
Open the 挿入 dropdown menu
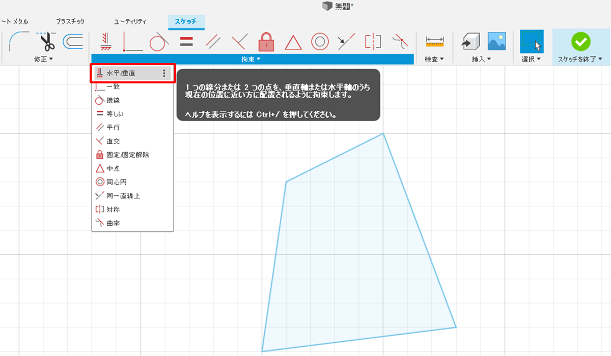(x=481, y=60)
